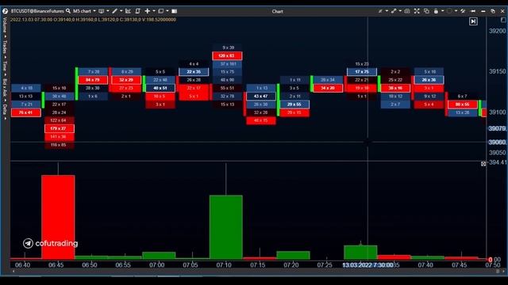Image resolution: width=508 pixels, height=285 pixels.
Task: Click the chart style monitor icon
Action: [102, 11]
